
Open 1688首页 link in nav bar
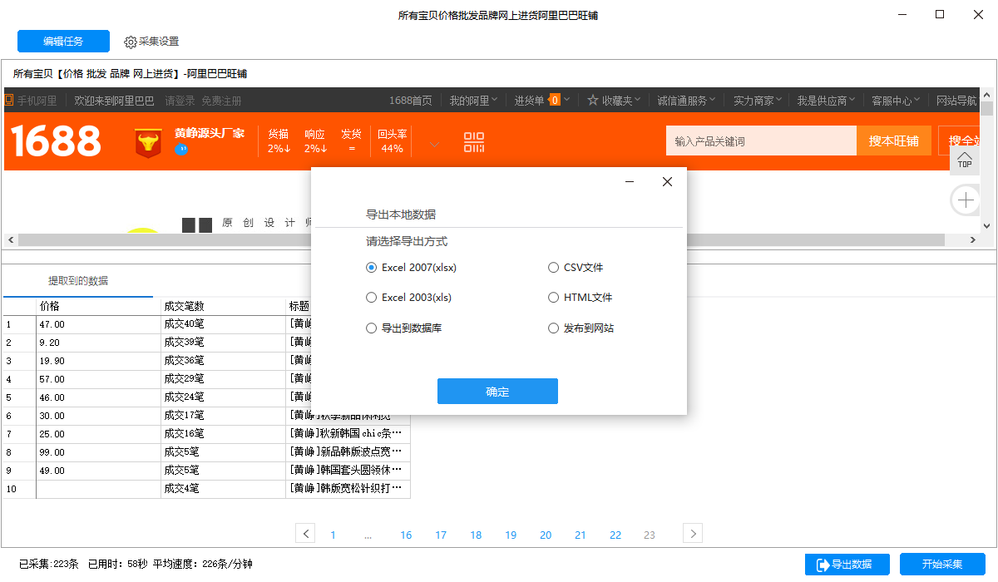click(x=411, y=101)
